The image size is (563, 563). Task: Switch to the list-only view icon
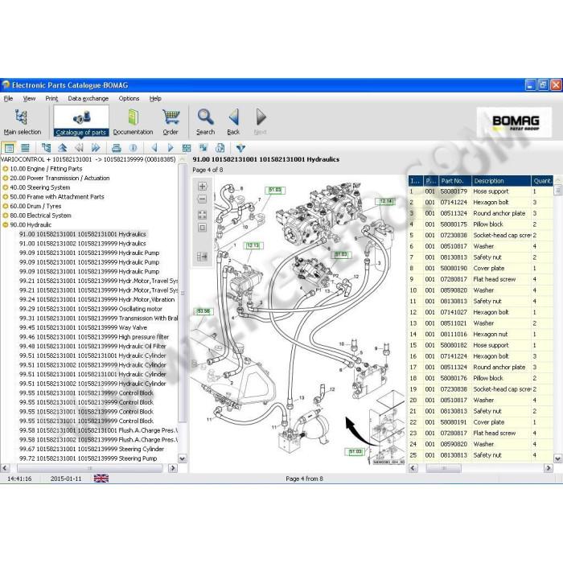(x=25, y=148)
